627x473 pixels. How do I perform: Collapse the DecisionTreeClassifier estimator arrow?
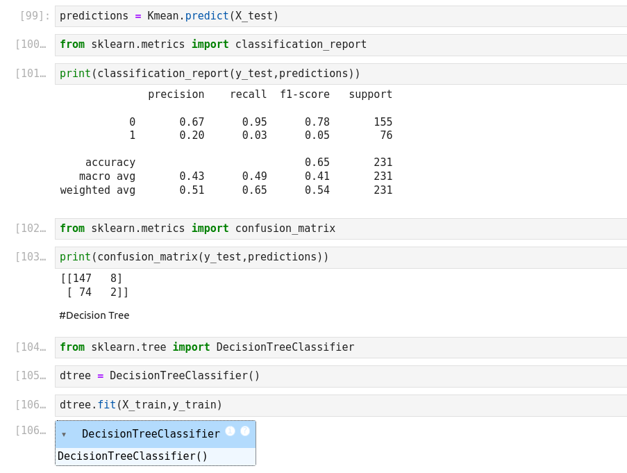(64, 435)
